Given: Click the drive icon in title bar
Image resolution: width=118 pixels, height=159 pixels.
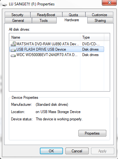Looking at the screenshot, I should pyautogui.click(x=5, y=5).
